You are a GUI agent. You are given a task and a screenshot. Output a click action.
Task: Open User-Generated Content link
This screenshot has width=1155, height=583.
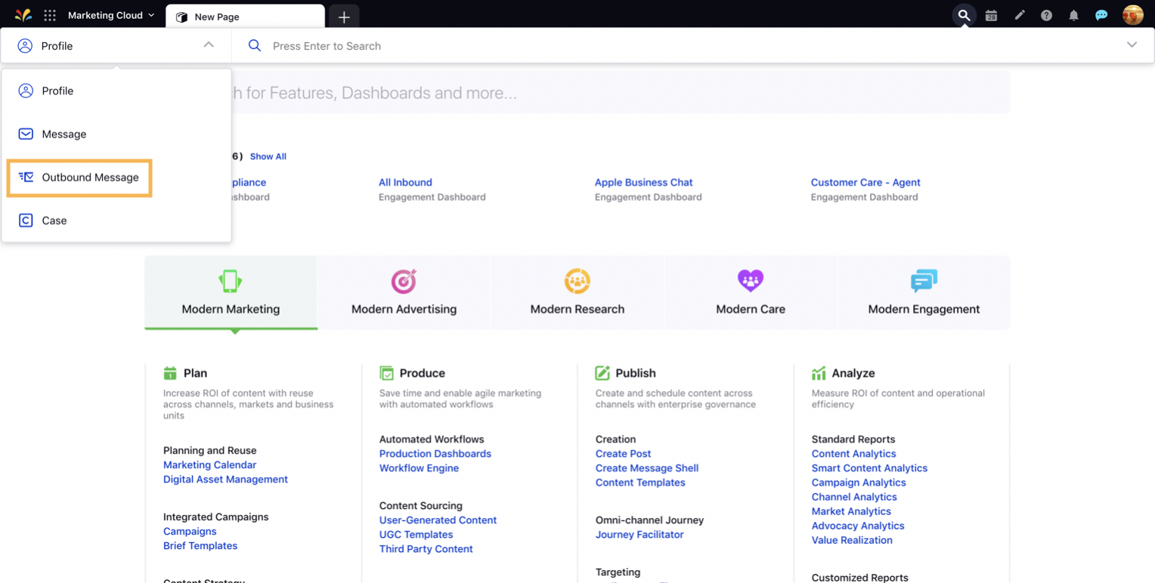tap(438, 520)
